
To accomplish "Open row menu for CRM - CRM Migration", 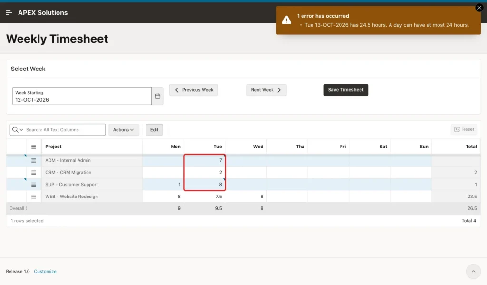I will [34, 173].
